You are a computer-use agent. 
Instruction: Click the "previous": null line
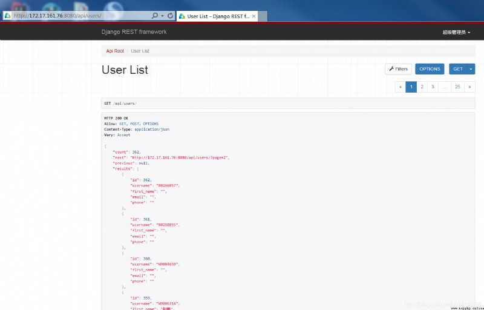click(x=131, y=163)
